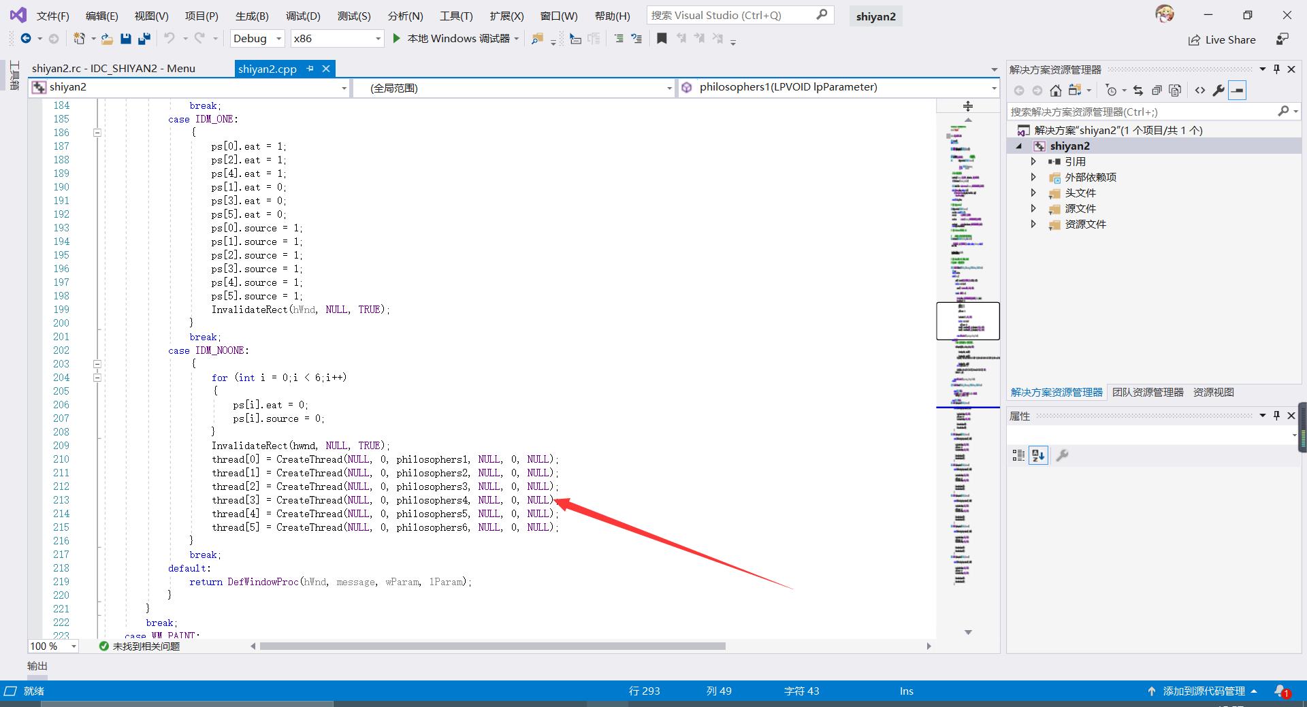Open the 输出 panel tab
1307x707 pixels.
[x=37, y=666]
